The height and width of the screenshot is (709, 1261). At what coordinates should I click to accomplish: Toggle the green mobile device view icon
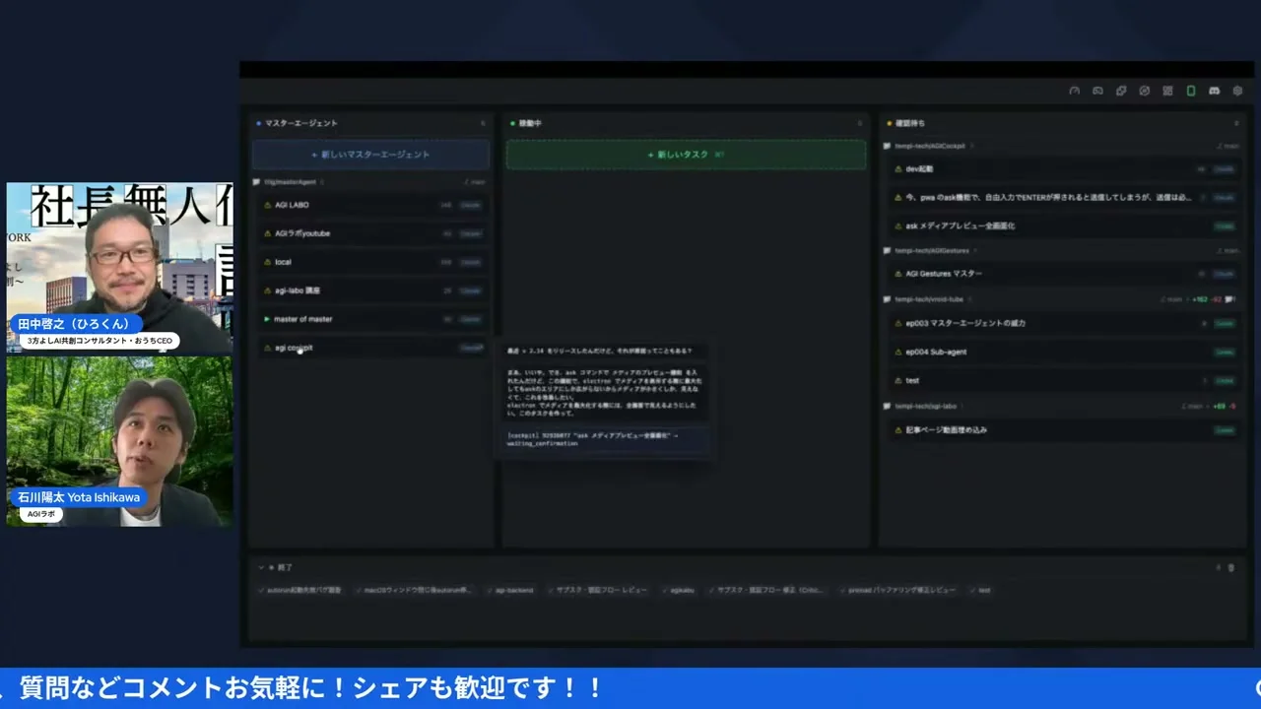pos(1191,91)
